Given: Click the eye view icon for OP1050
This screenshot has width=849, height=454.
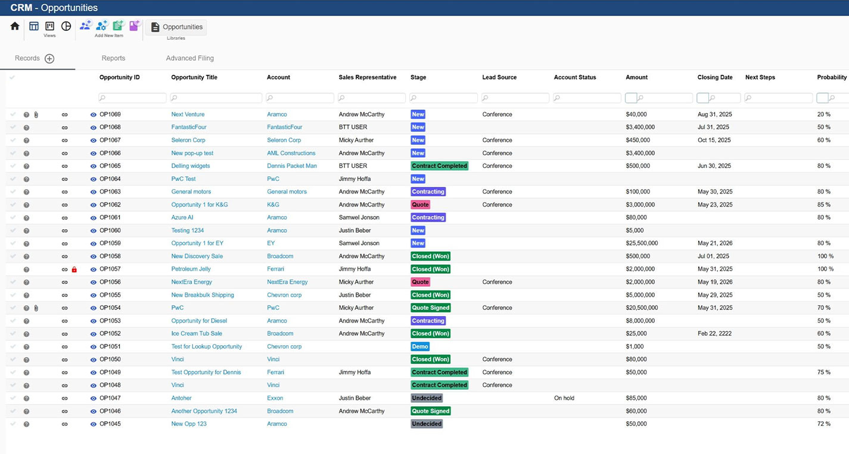Looking at the screenshot, I should click(93, 359).
